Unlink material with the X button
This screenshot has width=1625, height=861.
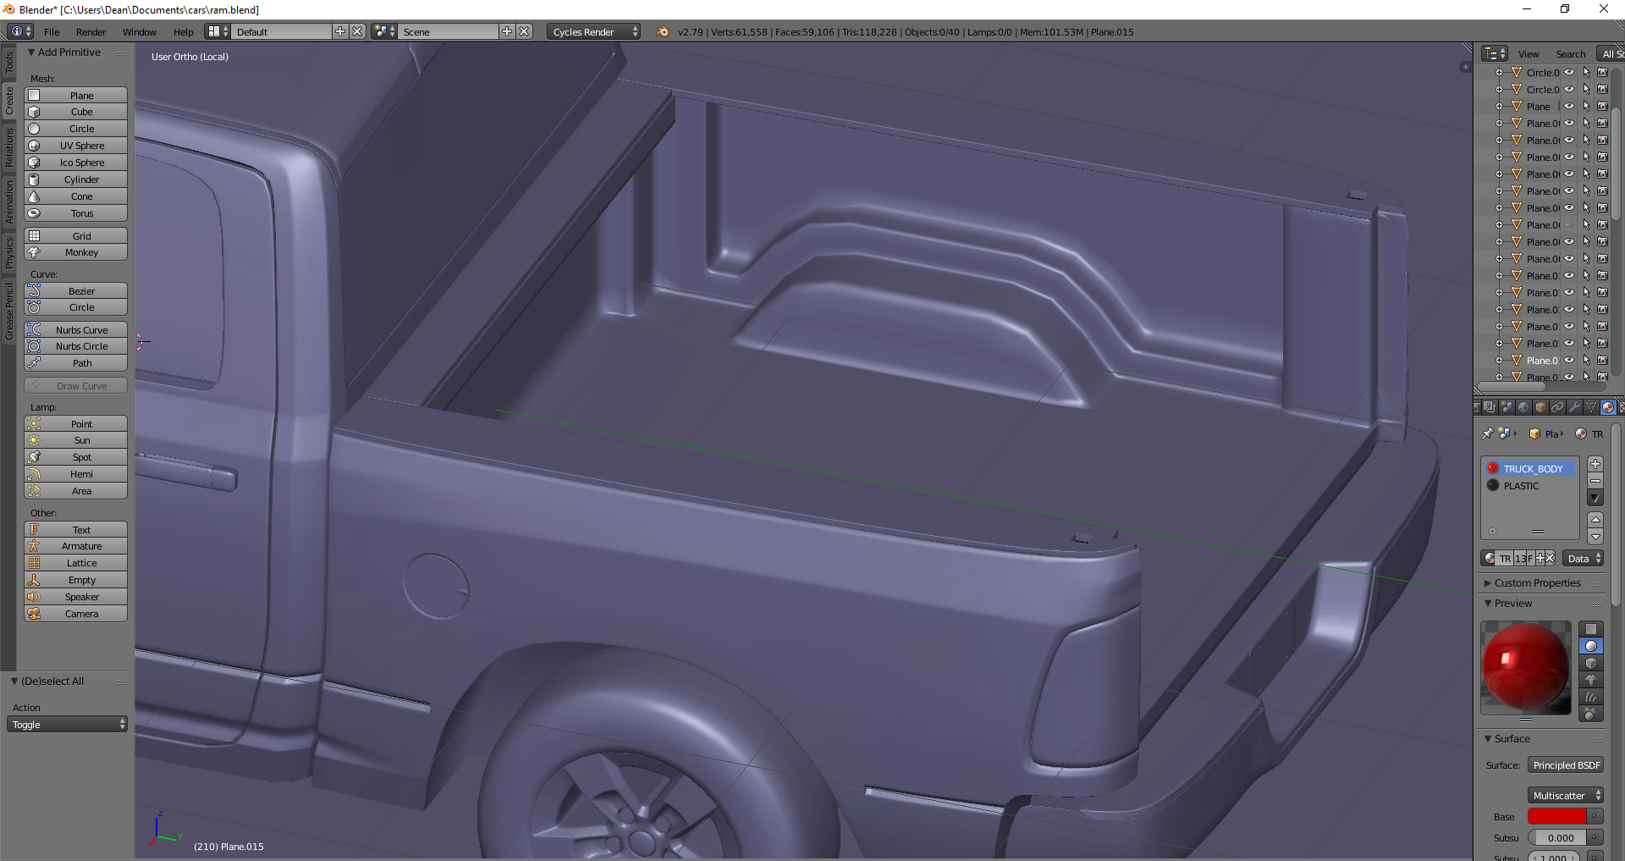[1550, 558]
